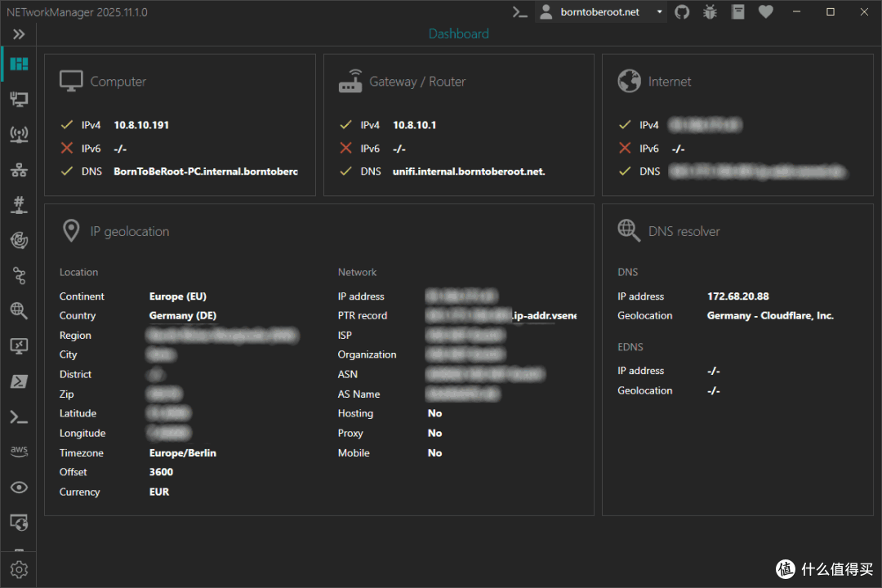Open the DNS Lookup magnifier-globe icon in the sidebar
Screen dimensions: 882x588
point(19,310)
